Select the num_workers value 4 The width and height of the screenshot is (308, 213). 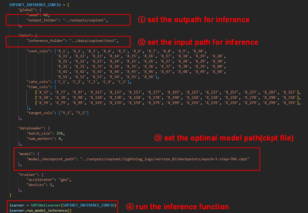pyautogui.click(x=60, y=139)
